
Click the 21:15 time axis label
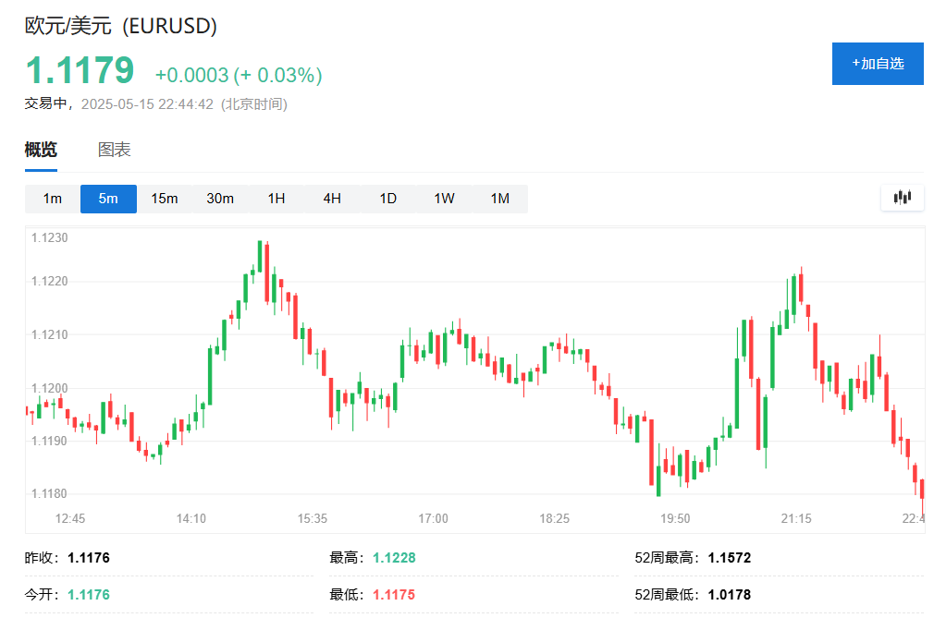[796, 518]
